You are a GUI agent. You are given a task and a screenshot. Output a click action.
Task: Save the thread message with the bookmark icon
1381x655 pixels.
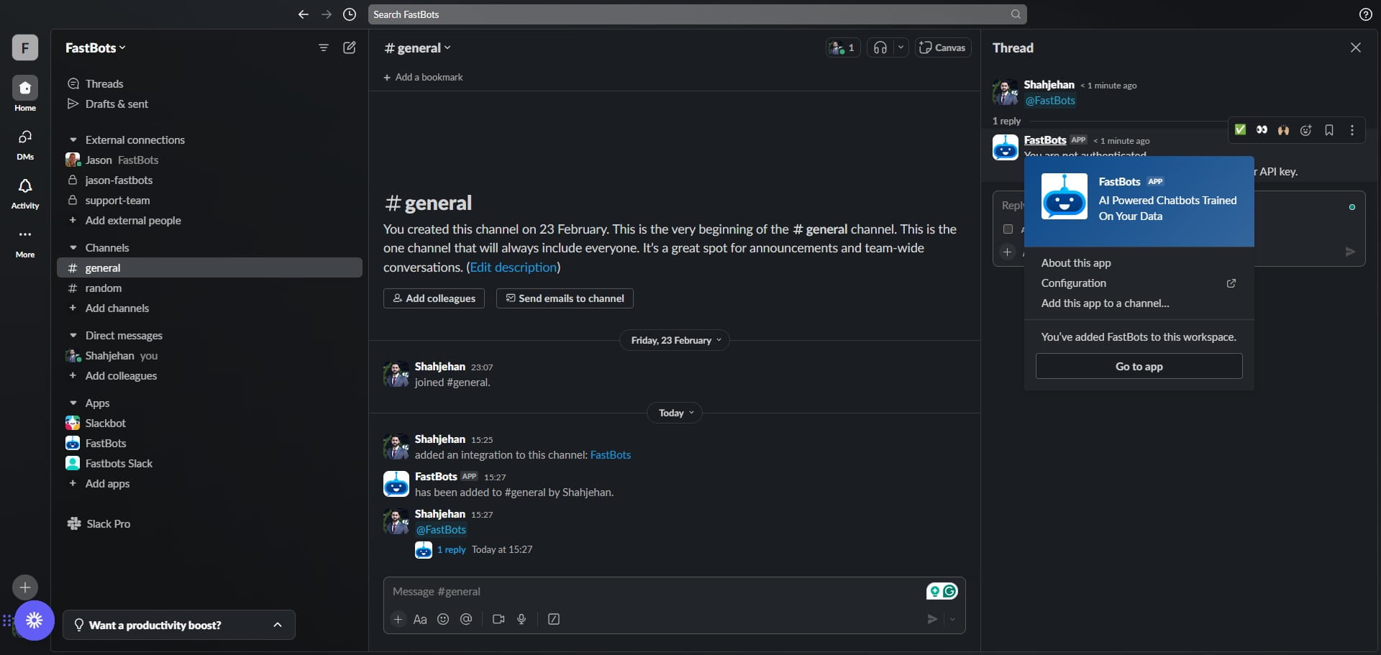click(1329, 130)
